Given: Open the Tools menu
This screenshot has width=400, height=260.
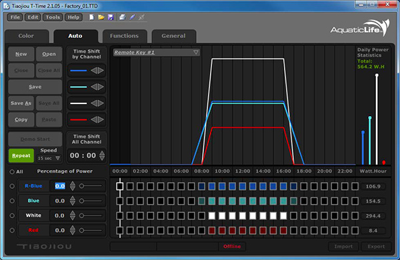Looking at the screenshot, I should coord(53,17).
